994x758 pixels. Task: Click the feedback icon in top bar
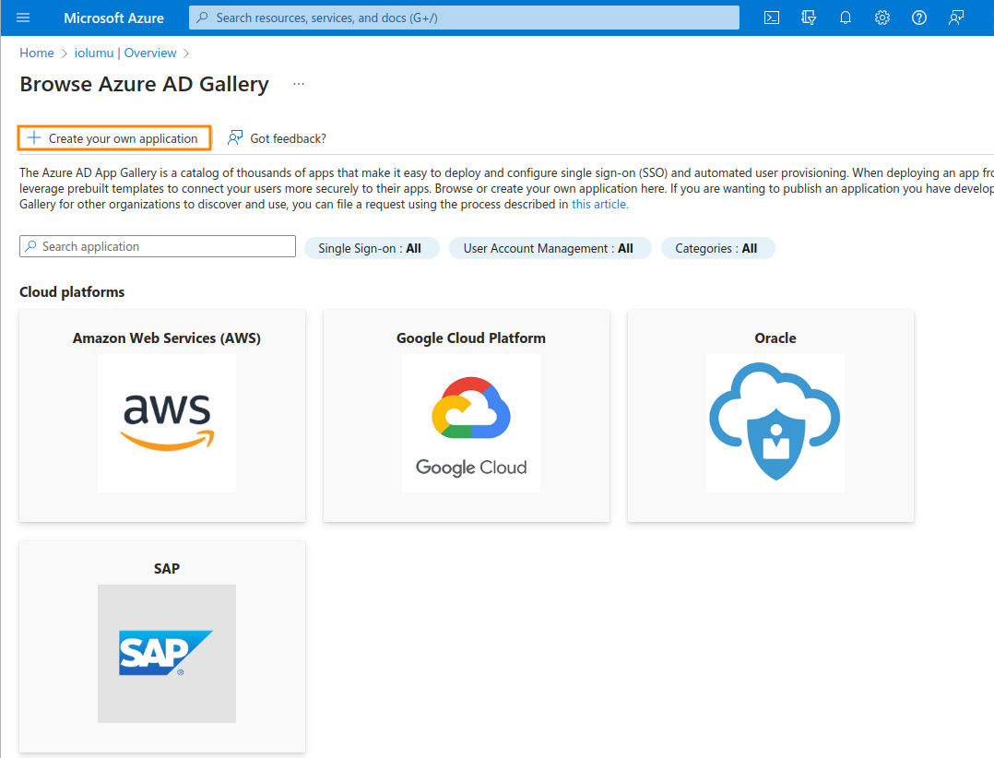(x=956, y=18)
